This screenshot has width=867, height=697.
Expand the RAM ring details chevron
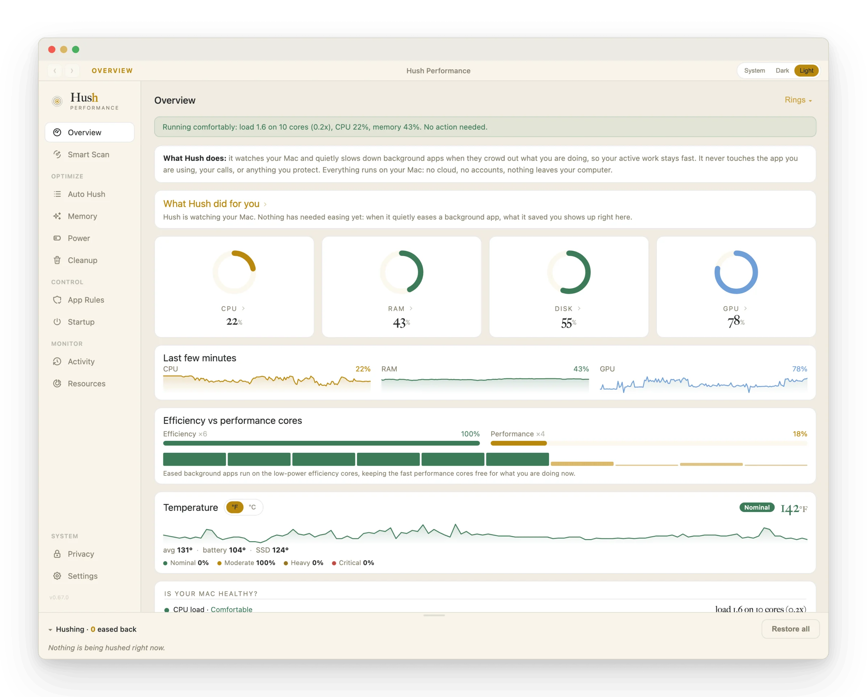411,308
